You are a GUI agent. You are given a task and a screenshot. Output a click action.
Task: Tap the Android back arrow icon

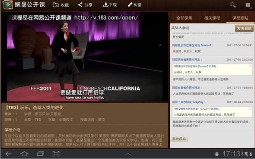[9, 154]
